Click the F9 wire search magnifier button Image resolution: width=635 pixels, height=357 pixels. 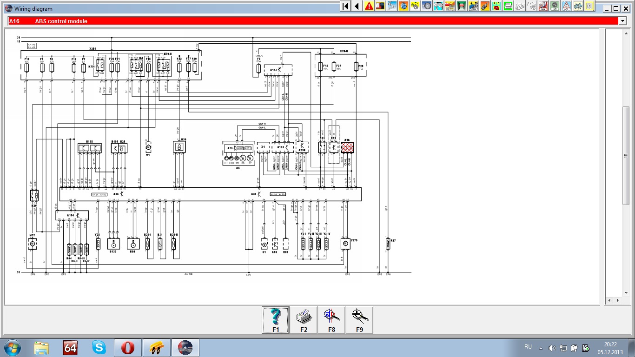click(x=359, y=320)
